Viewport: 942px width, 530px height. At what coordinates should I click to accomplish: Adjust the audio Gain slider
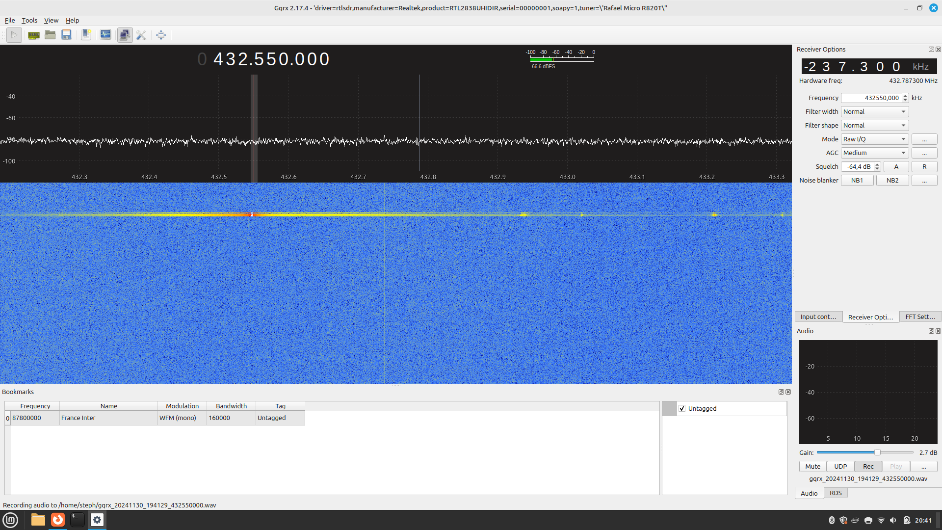pyautogui.click(x=876, y=452)
